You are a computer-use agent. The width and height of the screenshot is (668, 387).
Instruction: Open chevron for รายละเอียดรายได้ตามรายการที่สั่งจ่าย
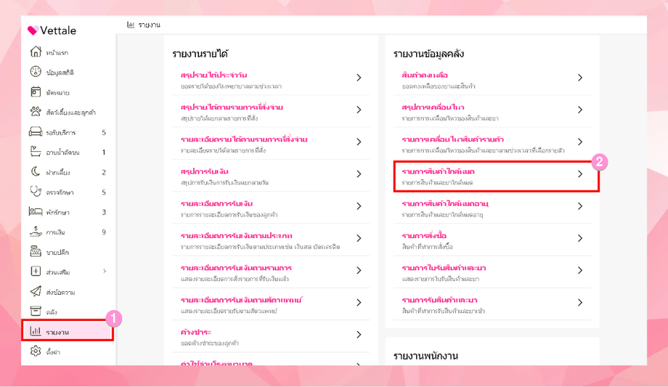click(359, 142)
